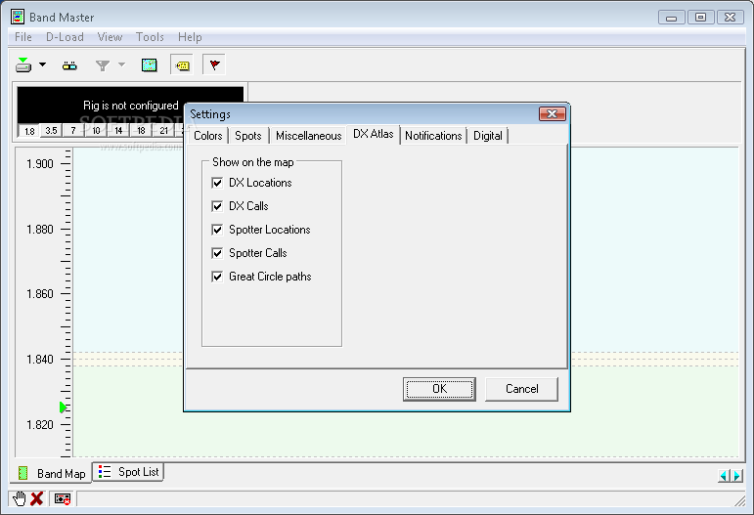This screenshot has height=515, width=754.
Task: Toggle the red flag marker icon
Action: coord(214,64)
